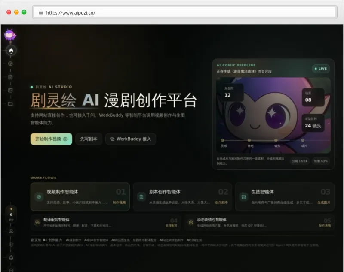
Task: Click the 成片 pipeline stage marker
Action: click(303, 140)
